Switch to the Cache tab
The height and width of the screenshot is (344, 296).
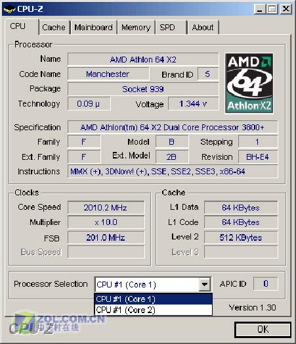[x=54, y=28]
